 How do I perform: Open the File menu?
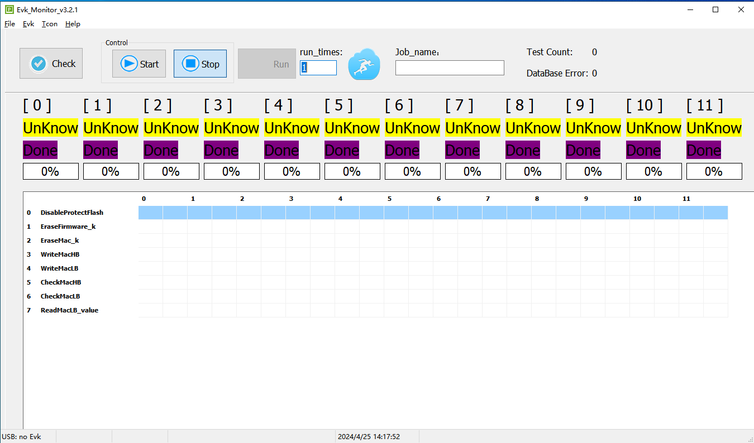click(x=9, y=23)
